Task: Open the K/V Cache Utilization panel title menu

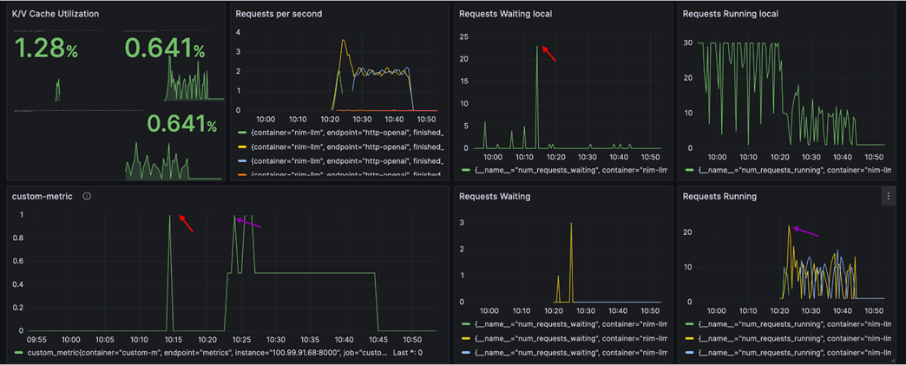Action: 56,15
